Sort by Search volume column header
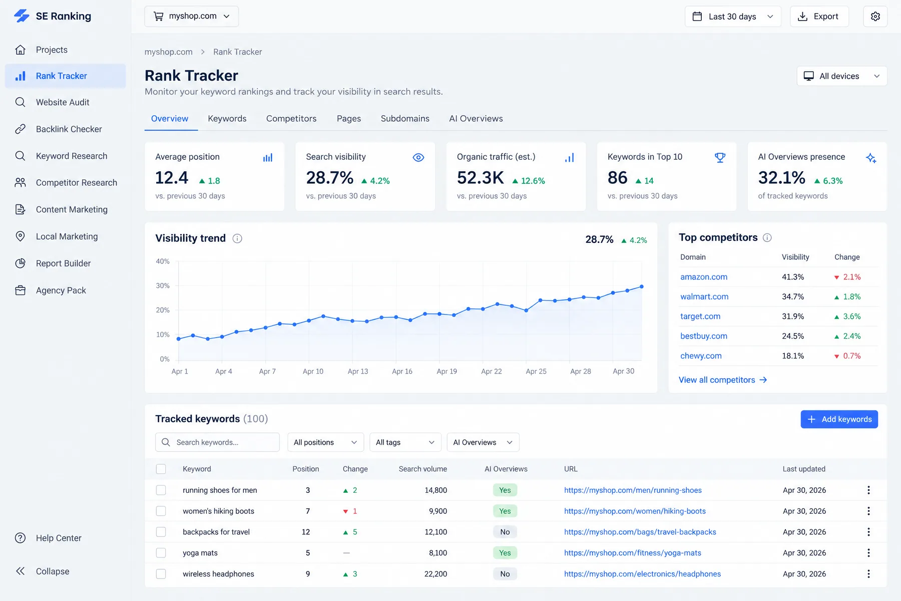 pyautogui.click(x=423, y=469)
